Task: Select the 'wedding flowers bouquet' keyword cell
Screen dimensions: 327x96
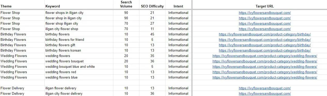Action: (x=79, y=61)
